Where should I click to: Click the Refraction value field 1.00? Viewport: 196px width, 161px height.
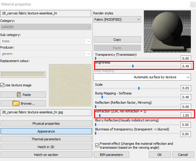186,115
